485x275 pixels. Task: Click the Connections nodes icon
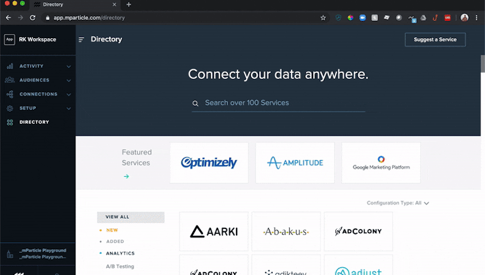(10, 94)
